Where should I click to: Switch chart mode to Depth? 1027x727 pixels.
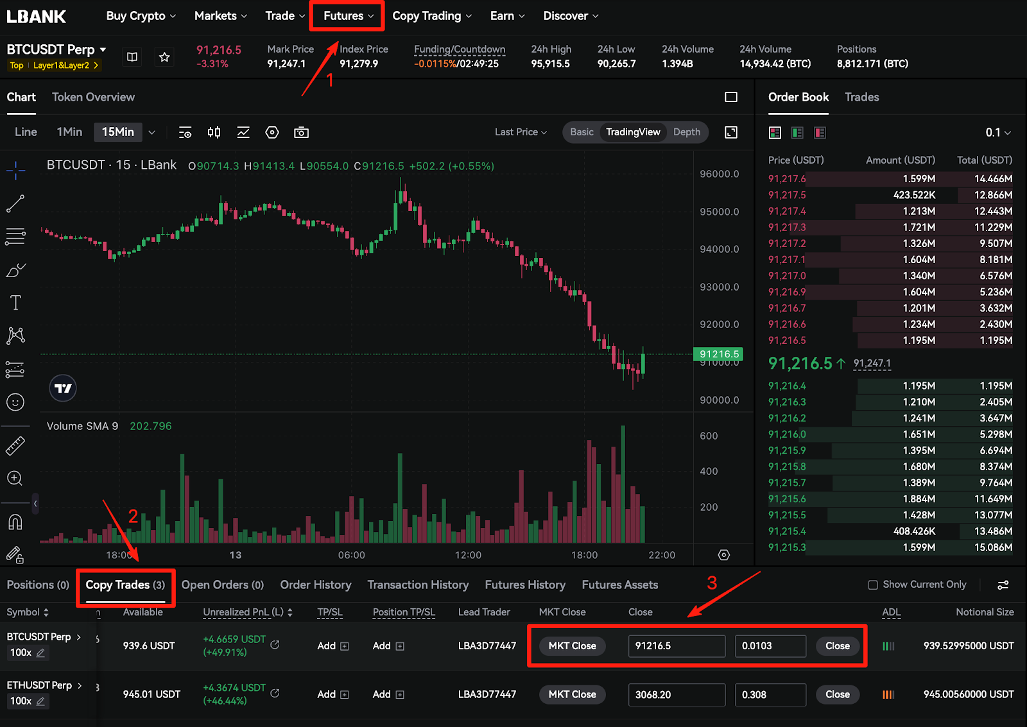(686, 132)
